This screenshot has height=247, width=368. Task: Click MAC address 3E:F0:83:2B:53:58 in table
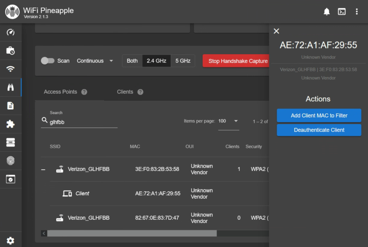tap(157, 169)
